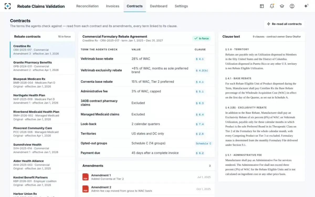
Task: Open Amendment 1 PDF icon
Action: click(x=86, y=177)
